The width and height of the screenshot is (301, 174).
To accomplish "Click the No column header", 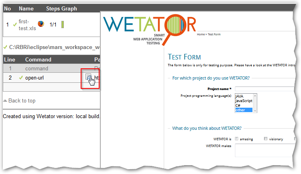I will coord(8,9).
